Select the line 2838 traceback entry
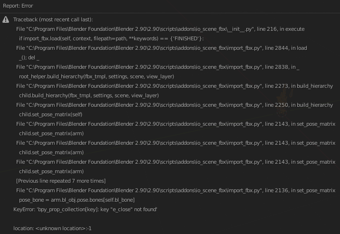The image size is (340, 234). click(x=158, y=67)
